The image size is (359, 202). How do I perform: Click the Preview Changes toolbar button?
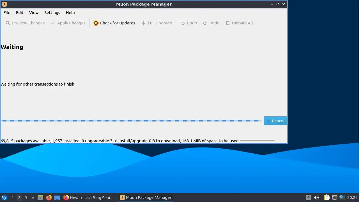click(x=25, y=23)
